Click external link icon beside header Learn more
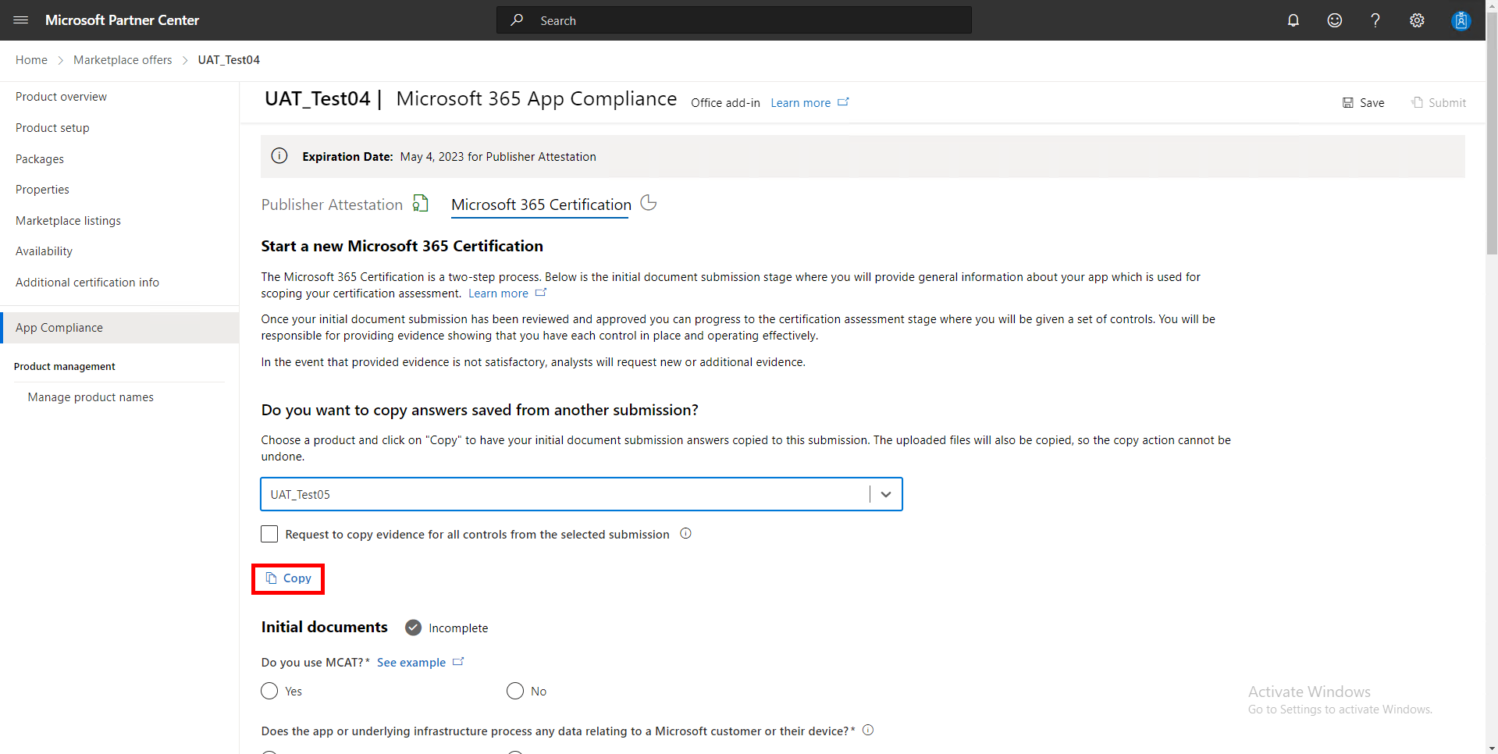Viewport: 1498px width, 754px height. pos(843,102)
